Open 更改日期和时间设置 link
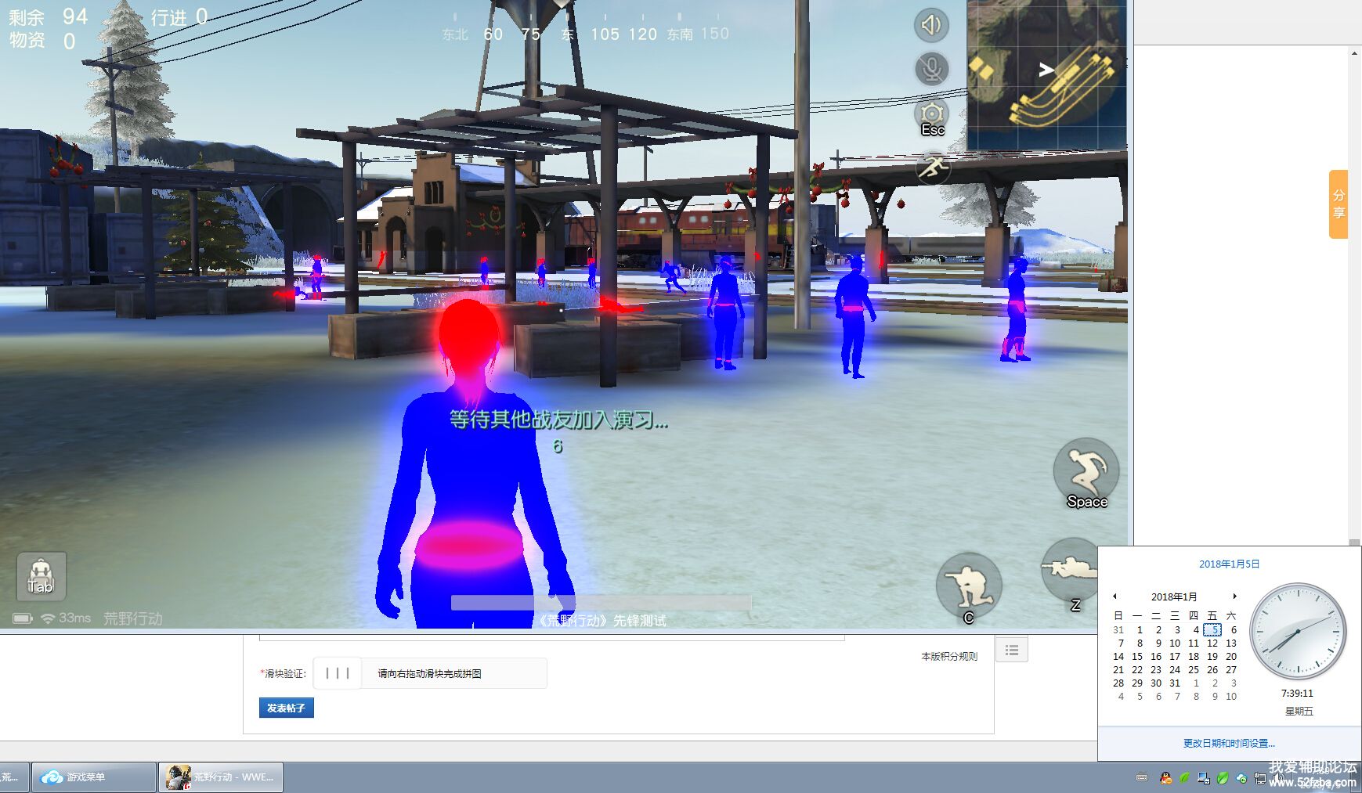This screenshot has height=793, width=1362. point(1229,743)
